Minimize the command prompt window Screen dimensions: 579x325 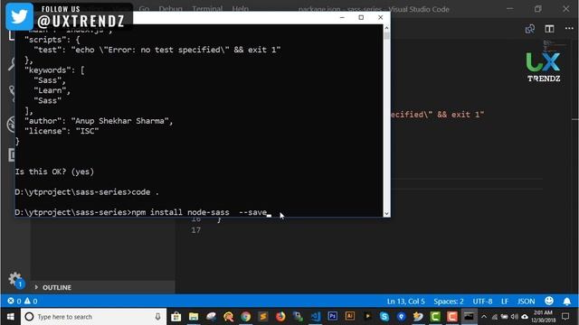pyautogui.click(x=342, y=17)
